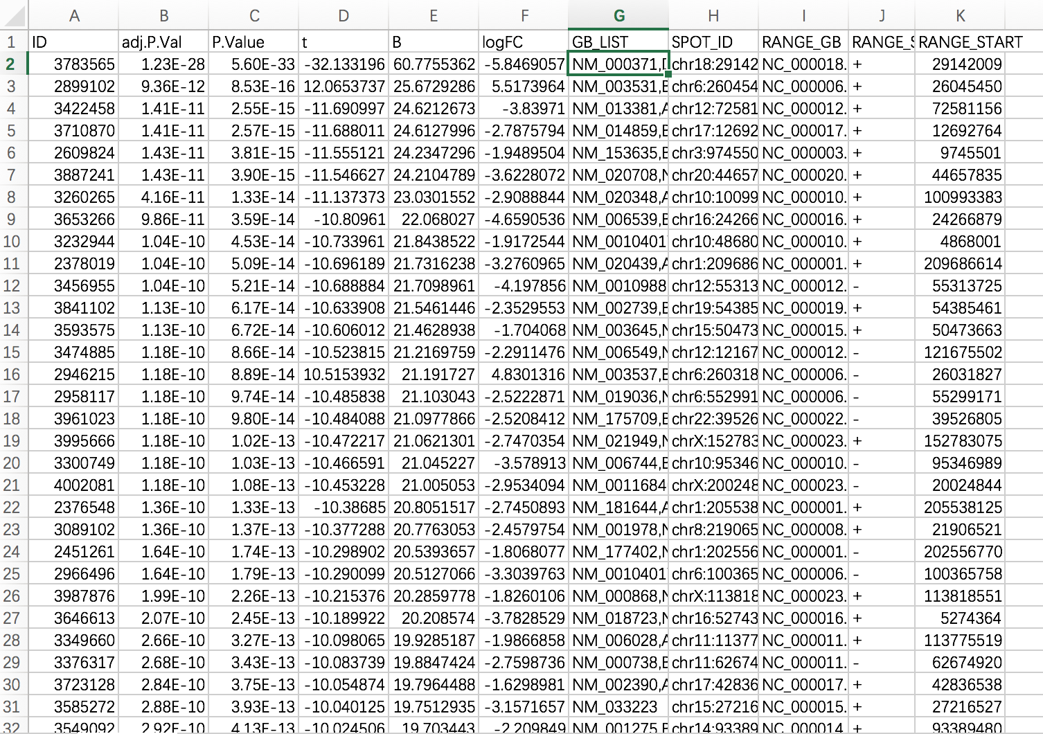This screenshot has width=1043, height=734.
Task: Select column G header
Action: pyautogui.click(x=618, y=15)
